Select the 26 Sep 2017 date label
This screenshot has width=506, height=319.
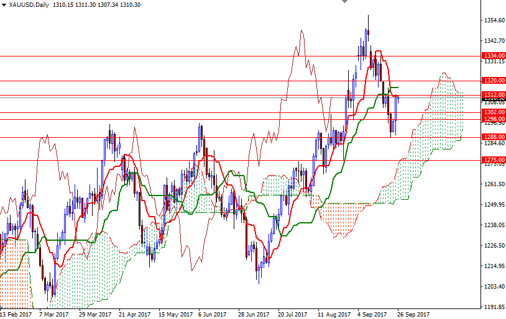click(413, 314)
